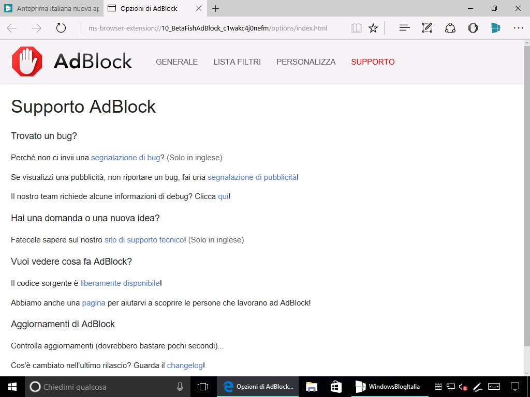Open the Hub icon with three lines
530x397 pixels.
click(404, 28)
